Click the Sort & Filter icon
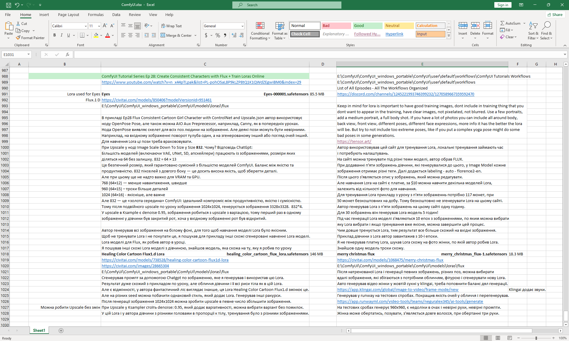 [533, 26]
